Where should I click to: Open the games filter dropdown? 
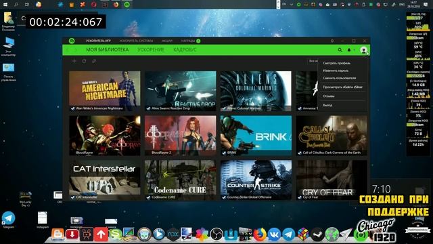coord(313,61)
